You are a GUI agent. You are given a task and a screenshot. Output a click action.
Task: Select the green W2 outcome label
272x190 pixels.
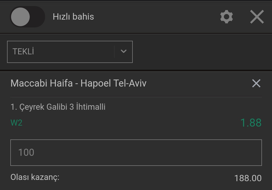[16, 123]
